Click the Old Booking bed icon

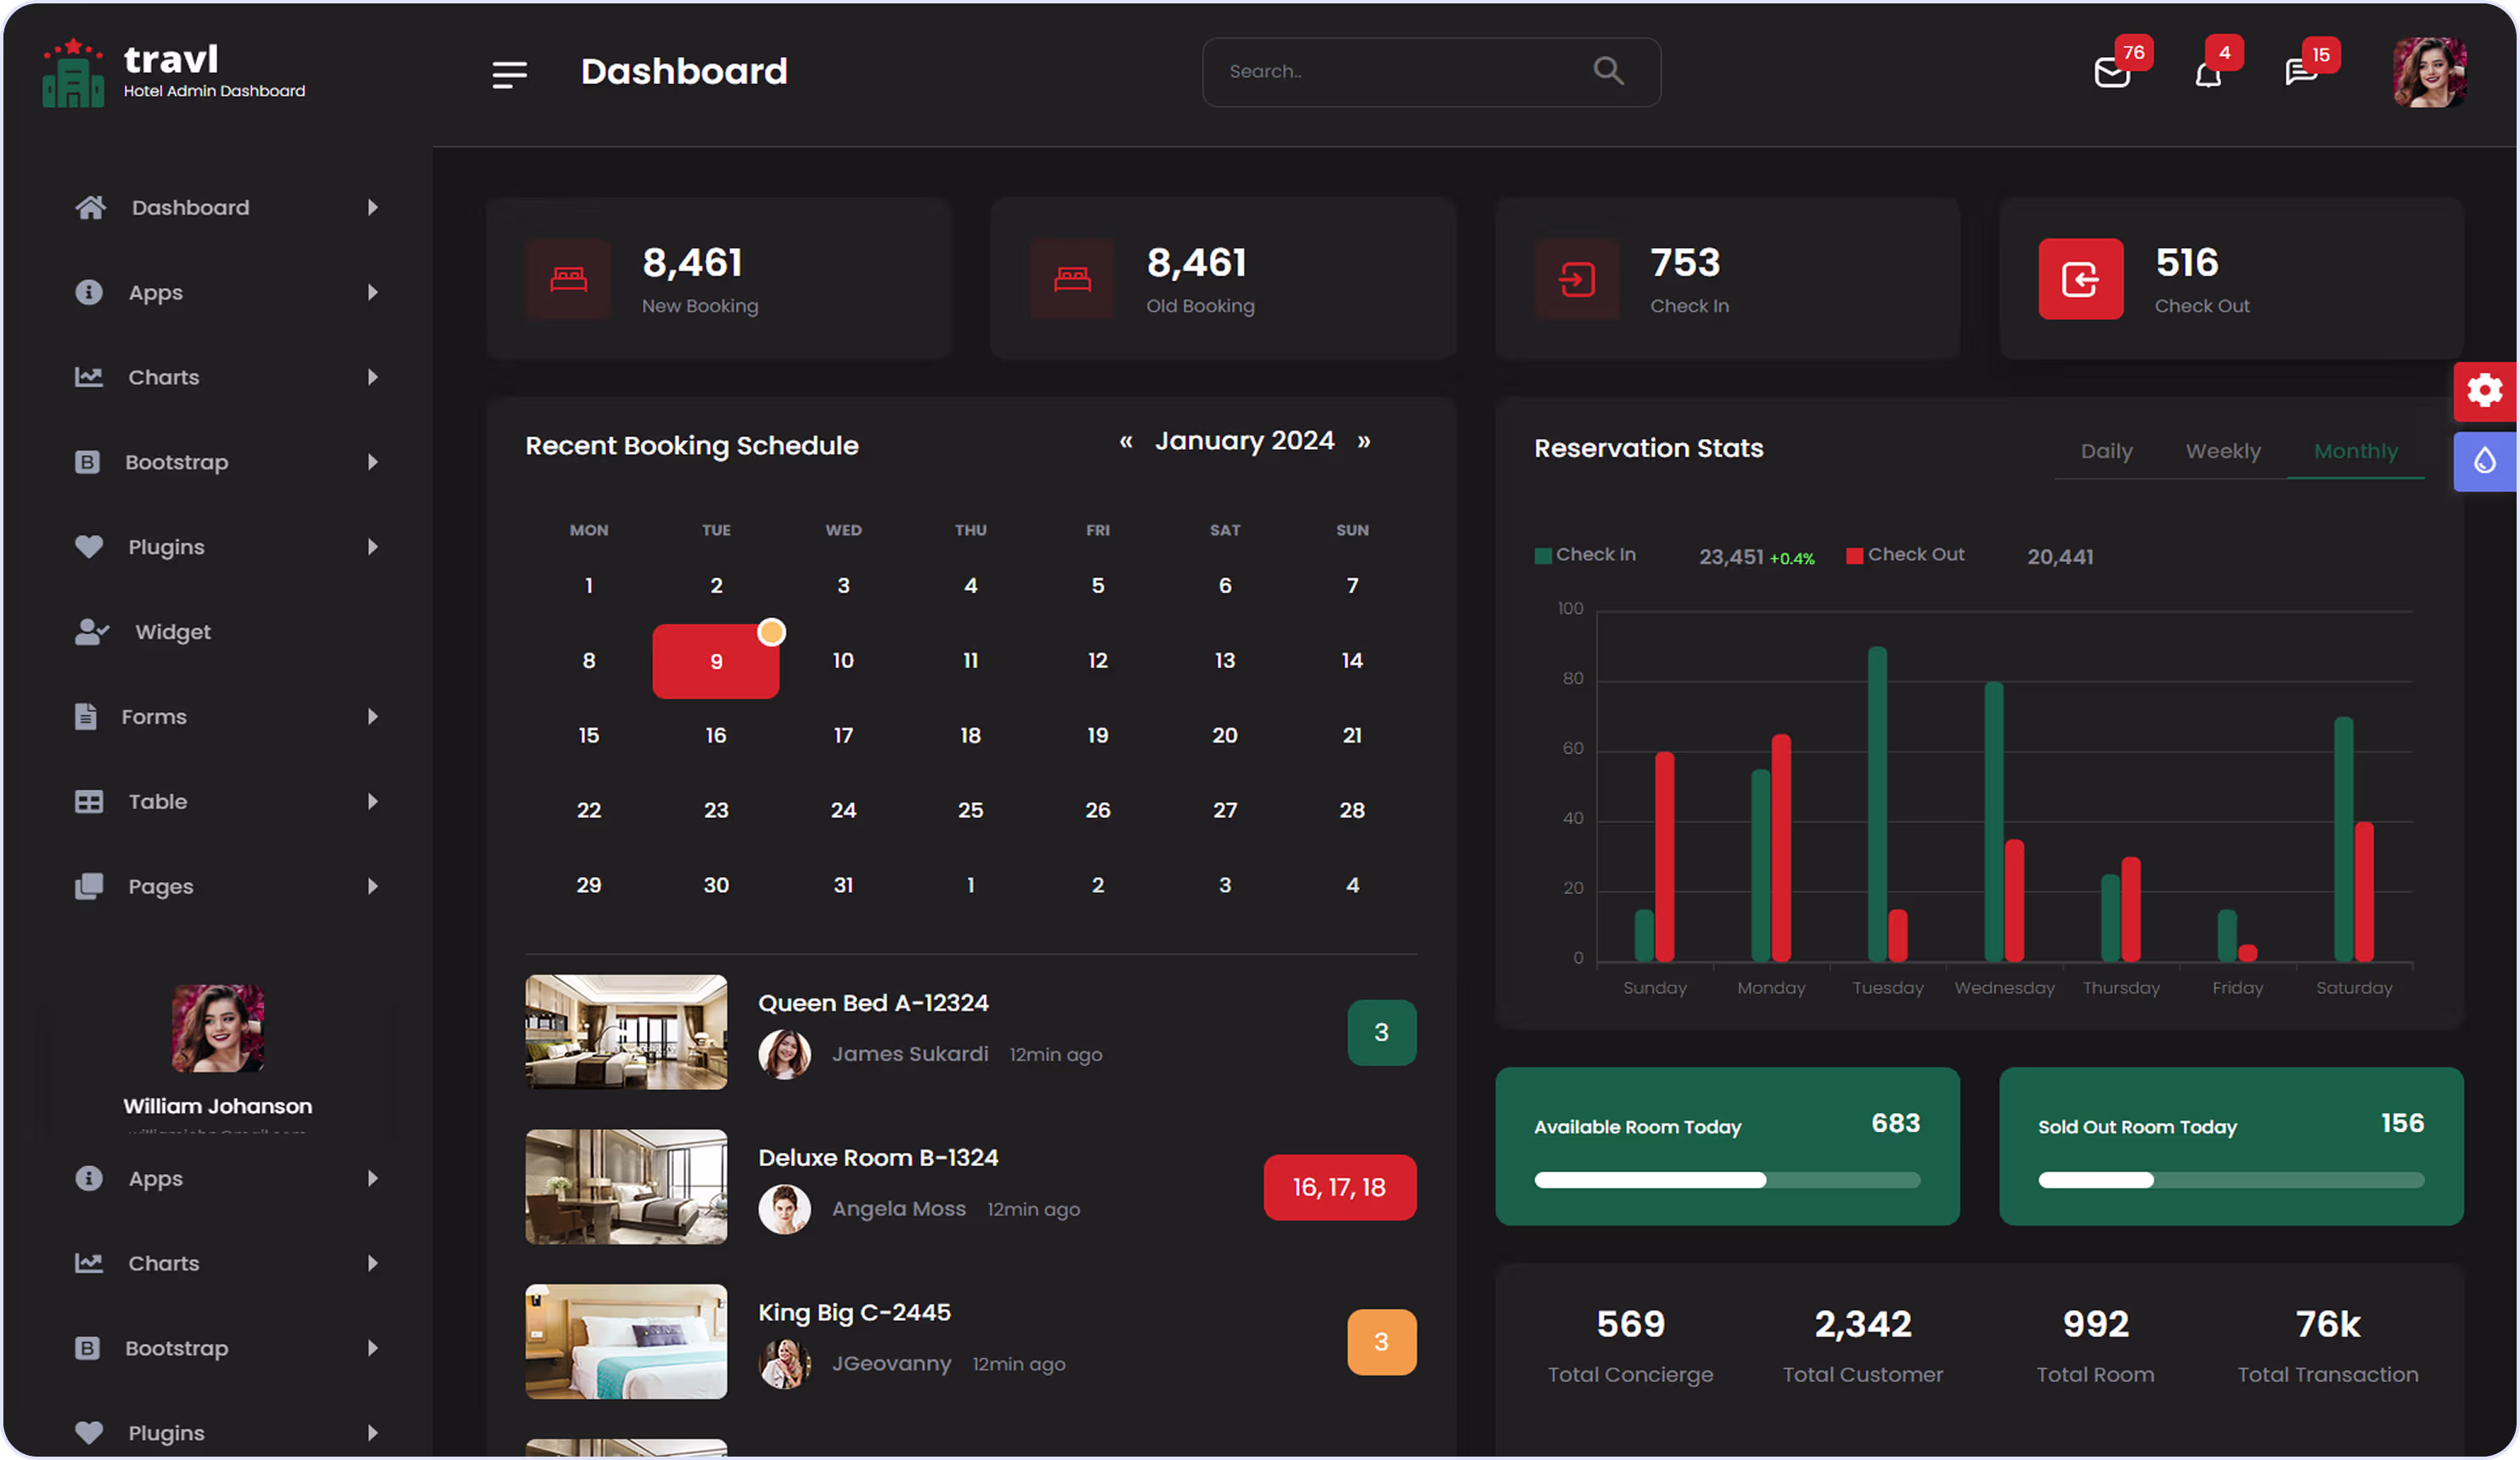pyautogui.click(x=1072, y=279)
